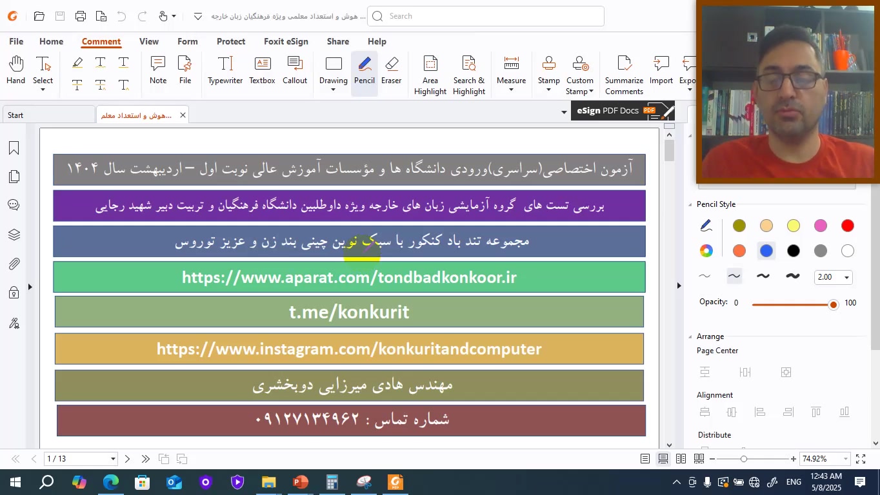Viewport: 880px width, 495px height.
Task: Open the line thickness 2.00 dropdown
Action: 846,278
